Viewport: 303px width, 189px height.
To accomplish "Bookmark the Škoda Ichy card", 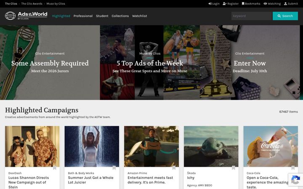I will [x=233, y=168].
